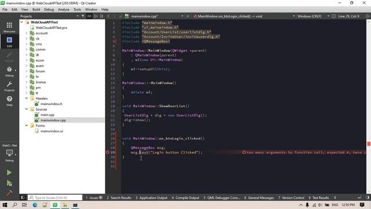Viewport: 371px width, 209px height.
Task: Open the View menu
Action: pos(24,9)
